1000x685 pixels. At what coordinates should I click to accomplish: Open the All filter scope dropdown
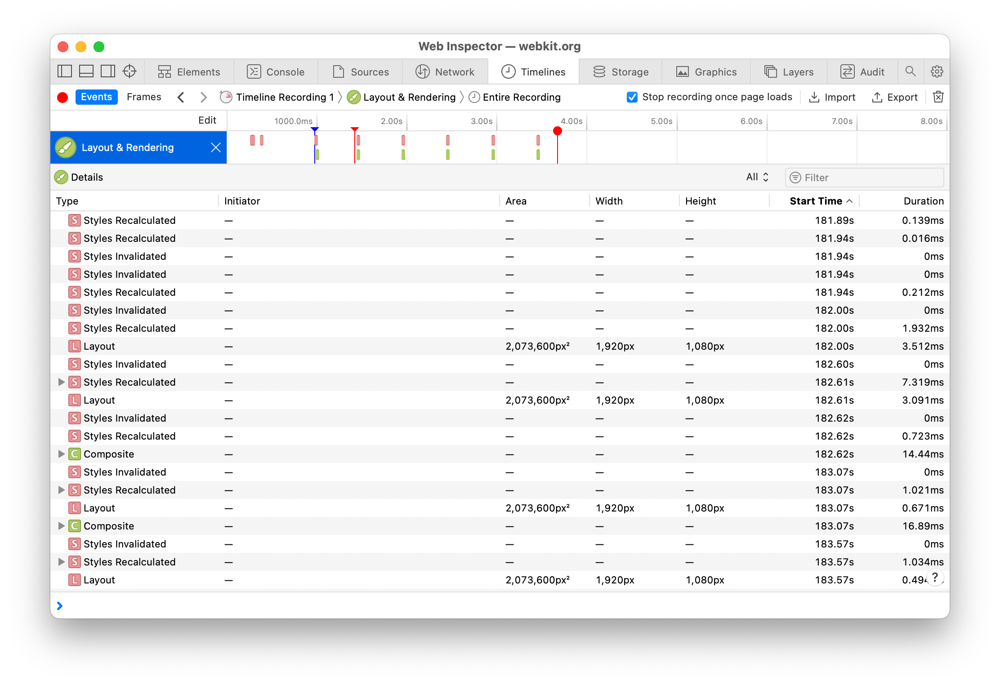click(758, 177)
